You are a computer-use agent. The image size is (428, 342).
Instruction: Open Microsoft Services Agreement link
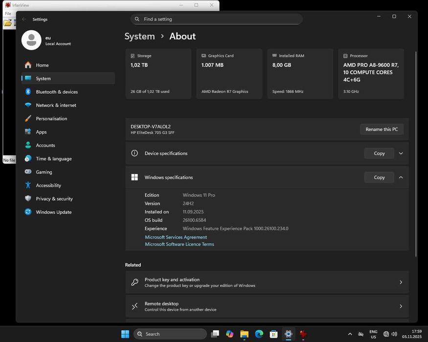pos(176,237)
